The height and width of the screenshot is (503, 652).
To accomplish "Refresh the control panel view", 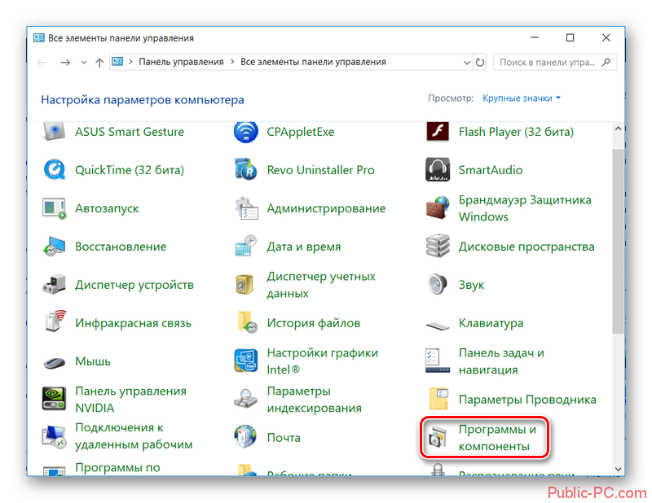I will 480,63.
